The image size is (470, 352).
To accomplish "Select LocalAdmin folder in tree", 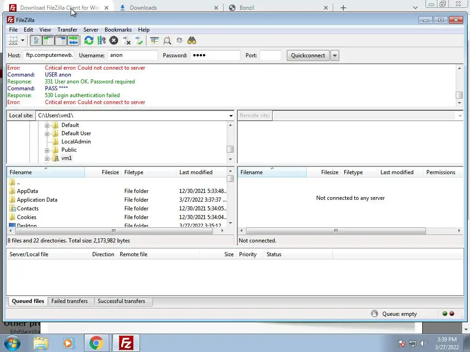I will [x=76, y=142].
